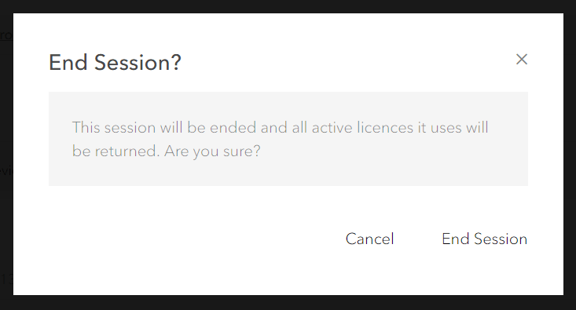Click the dark overlay below the dialog
Screen dimensions: 576x310
coord(288,303)
